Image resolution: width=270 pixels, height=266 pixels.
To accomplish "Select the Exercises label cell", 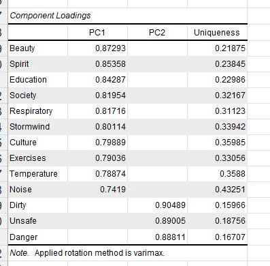I will tap(38, 158).
